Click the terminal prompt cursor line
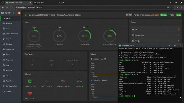This screenshot has width=184, height=103. click(x=127, y=96)
